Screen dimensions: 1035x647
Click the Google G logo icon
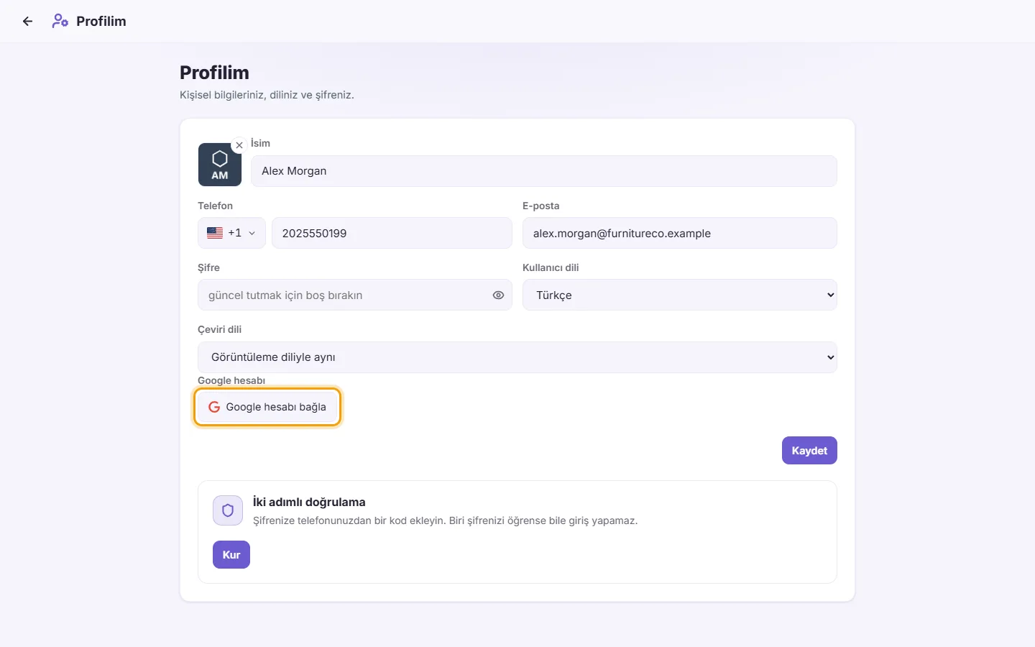(x=214, y=407)
